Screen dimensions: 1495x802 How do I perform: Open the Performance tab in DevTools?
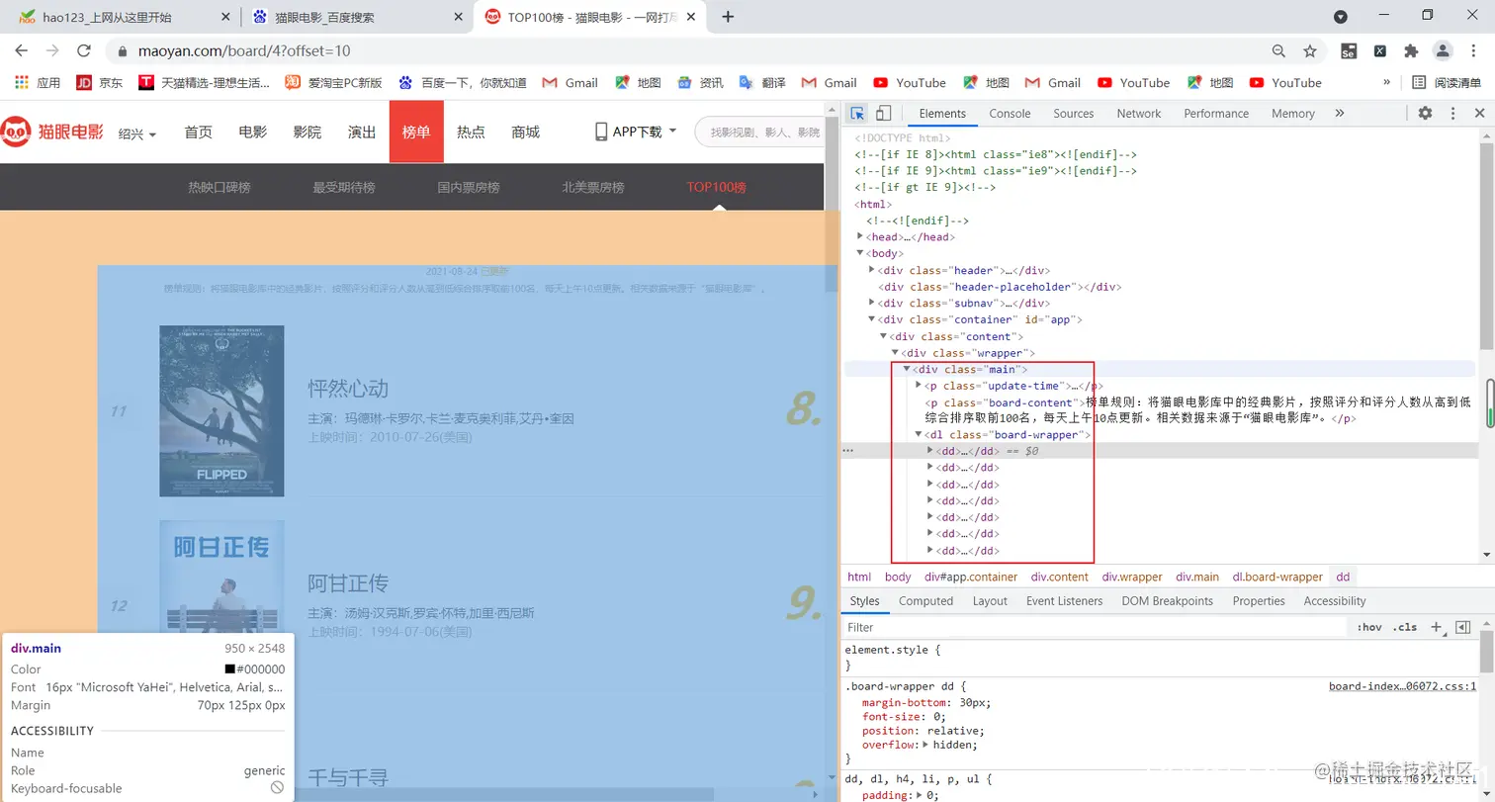tap(1216, 114)
